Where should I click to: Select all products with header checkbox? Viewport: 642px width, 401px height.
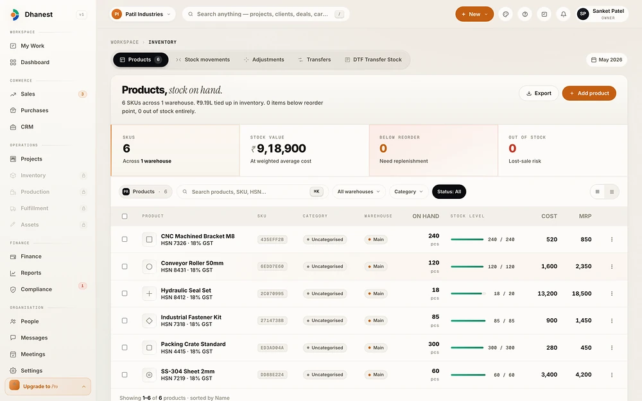pyautogui.click(x=125, y=216)
